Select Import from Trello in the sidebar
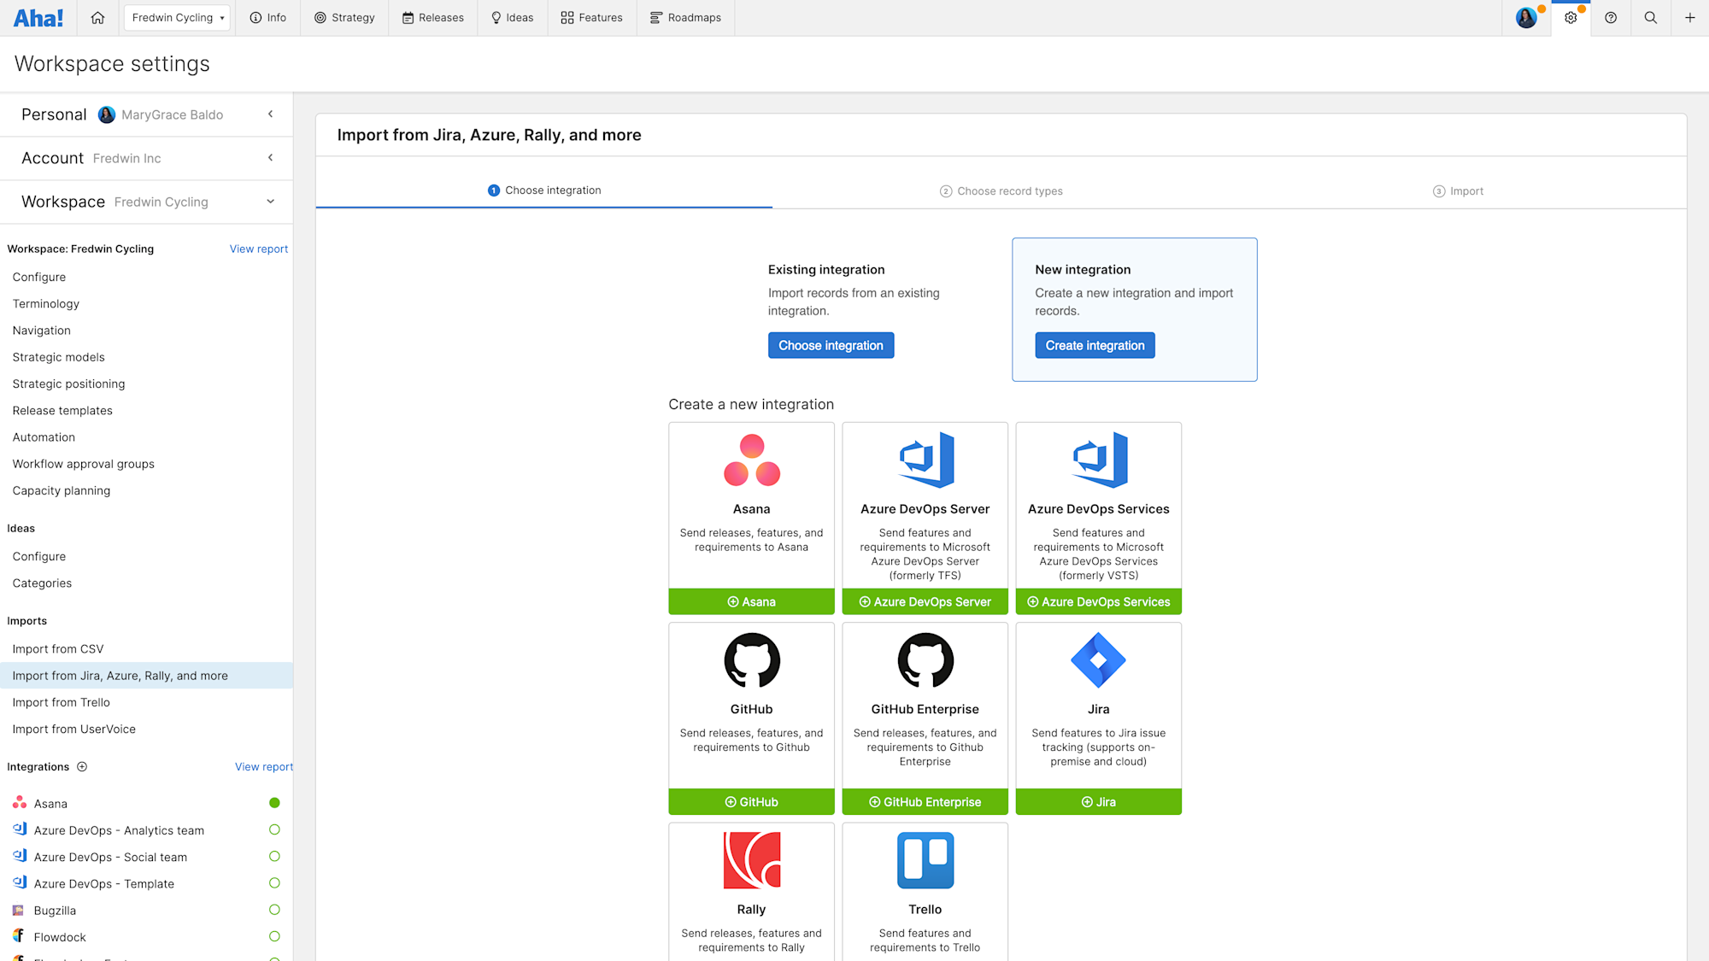 click(x=60, y=702)
